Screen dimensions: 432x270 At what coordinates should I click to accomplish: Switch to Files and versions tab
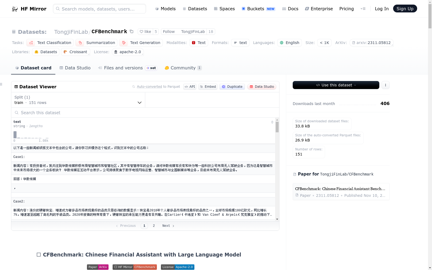(x=128, y=68)
